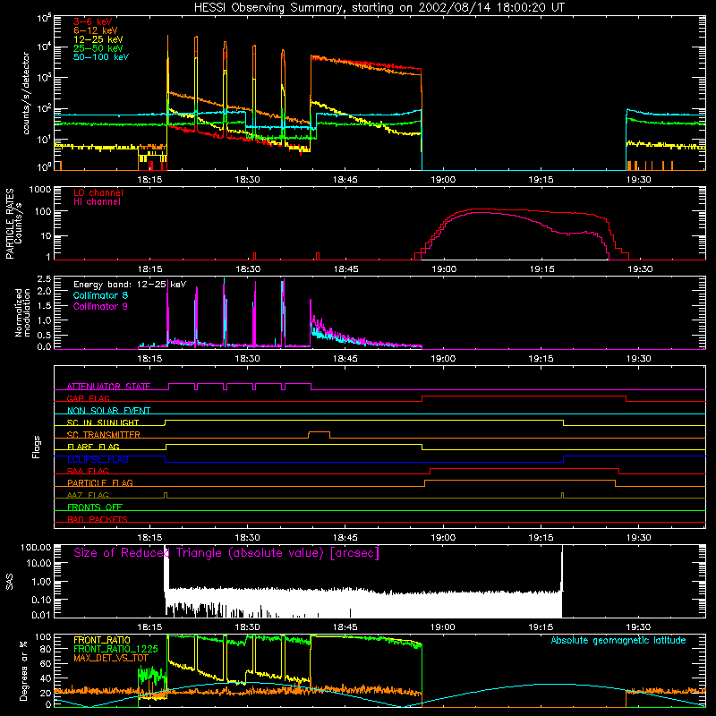This screenshot has height=716, width=716.
Task: Click the 1000 tick on particle rates axis
Action: [x=39, y=190]
